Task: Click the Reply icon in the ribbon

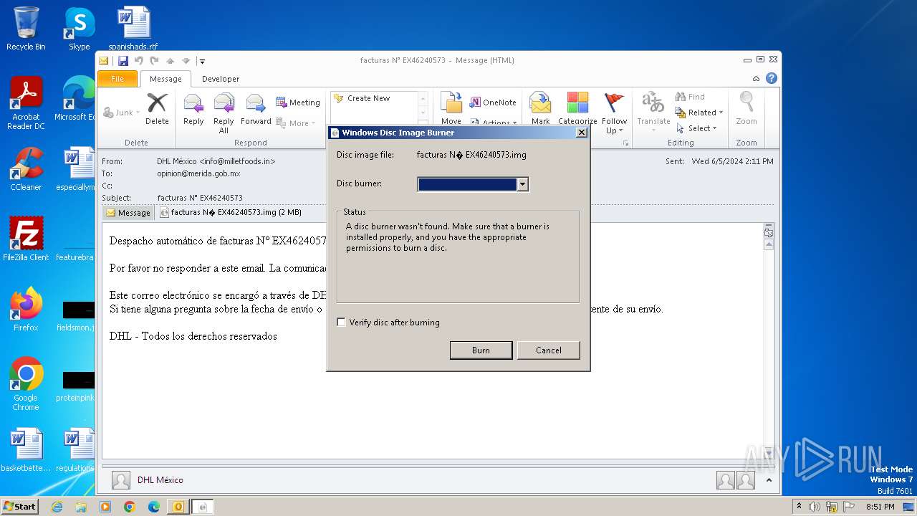Action: pos(193,103)
